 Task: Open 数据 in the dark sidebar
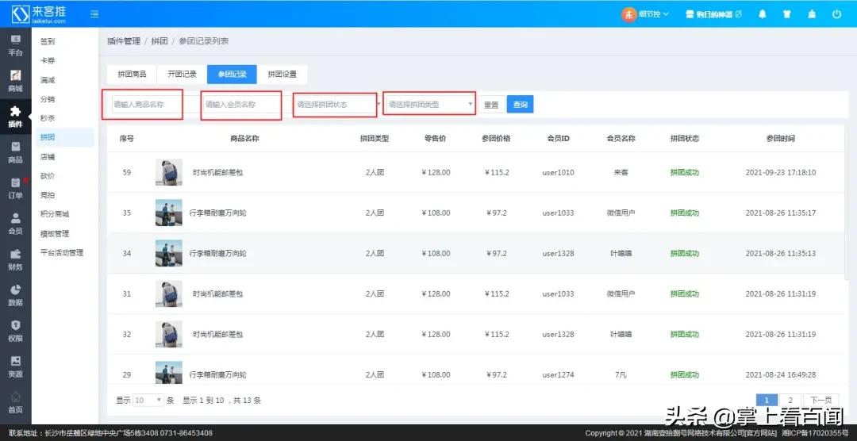pos(16,296)
